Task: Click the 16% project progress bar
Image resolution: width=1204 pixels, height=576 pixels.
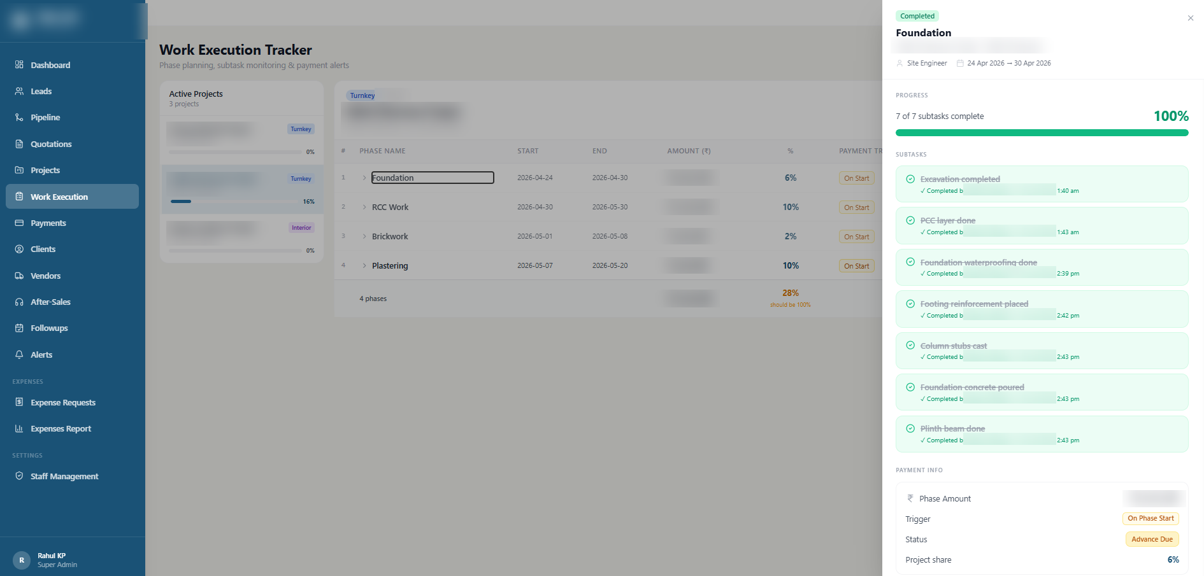Action: [x=235, y=201]
